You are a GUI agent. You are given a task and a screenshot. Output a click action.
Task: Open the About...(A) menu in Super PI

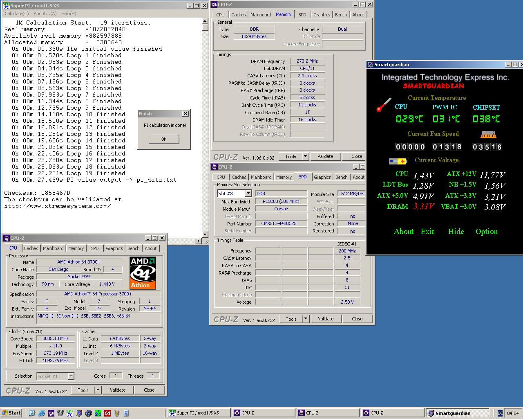[x=45, y=14]
